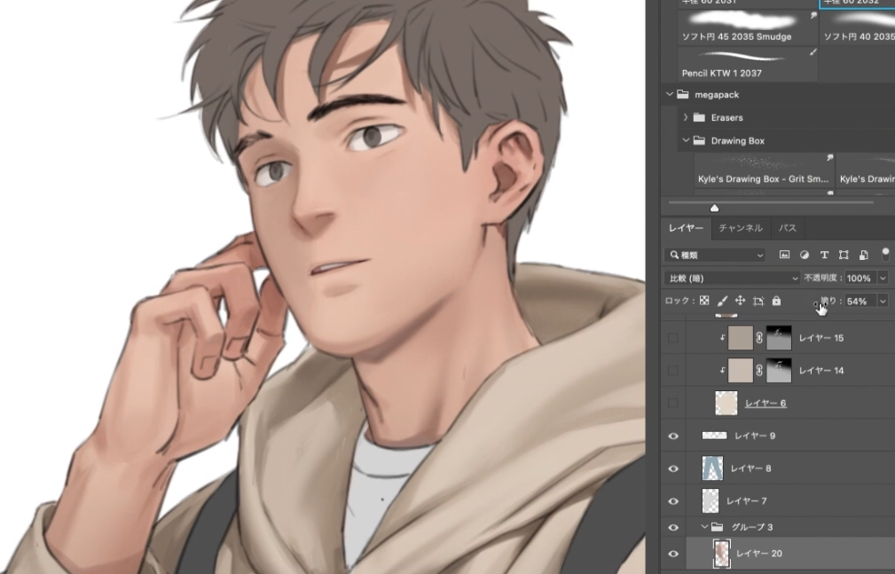895x574 pixels.
Task: Click the グループ 3 folder icon
Action: tap(718, 527)
